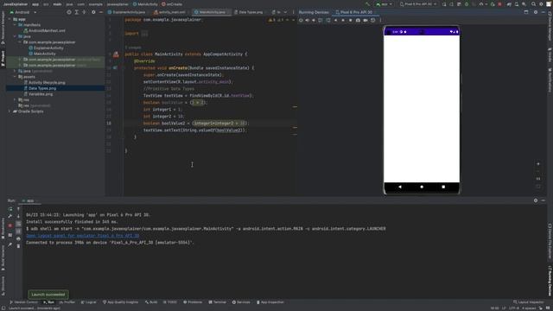The width and height of the screenshot is (553, 311).
Task: Start emulator screen recording video icon
Action: (365, 21)
